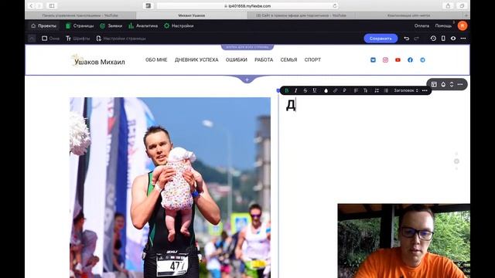Preview the page with eye icon
Viewport: 495px width, 278px height.
(453, 39)
